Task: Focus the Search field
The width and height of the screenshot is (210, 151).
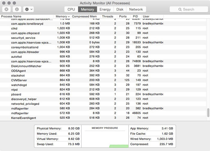Action: pos(189,9)
